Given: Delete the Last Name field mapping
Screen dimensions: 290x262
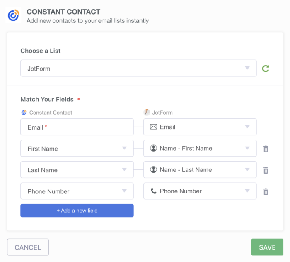Looking at the screenshot, I should coord(266,170).
